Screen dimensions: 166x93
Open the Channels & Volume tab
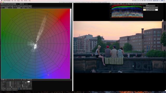pyautogui.click(x=5, y=6)
